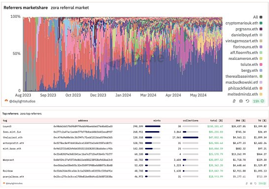Click daylightstudios avatar icon under the referrers table
Screen dimensions: 269x189
4,184
